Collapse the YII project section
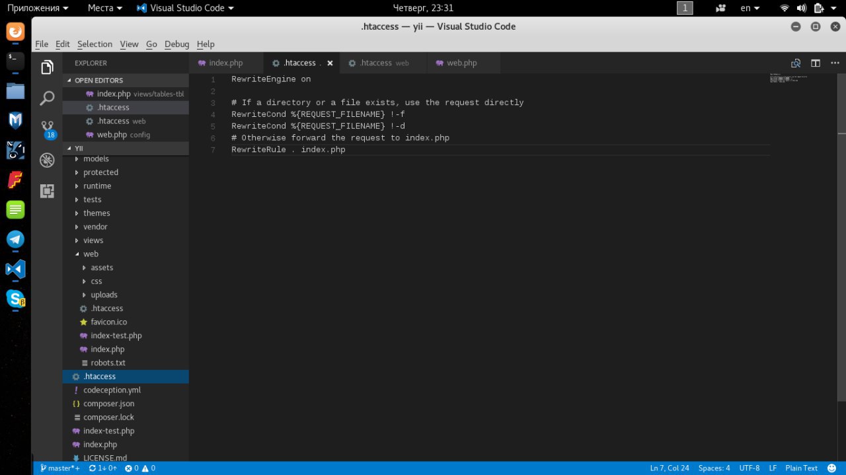Viewport: 846px width, 475px height. tap(126, 149)
